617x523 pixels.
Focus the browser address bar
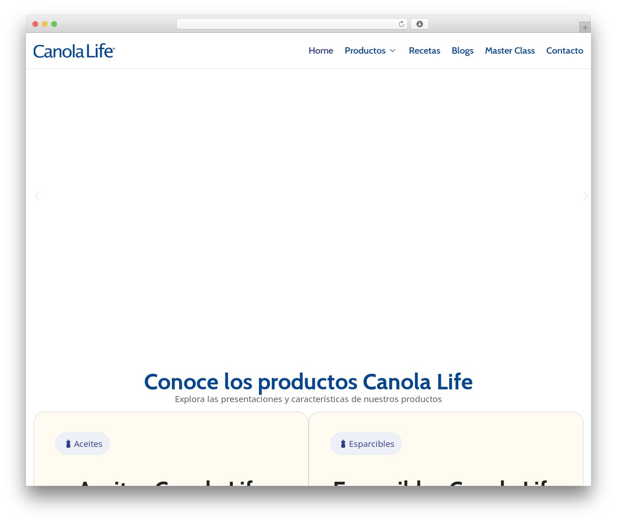[x=292, y=24]
